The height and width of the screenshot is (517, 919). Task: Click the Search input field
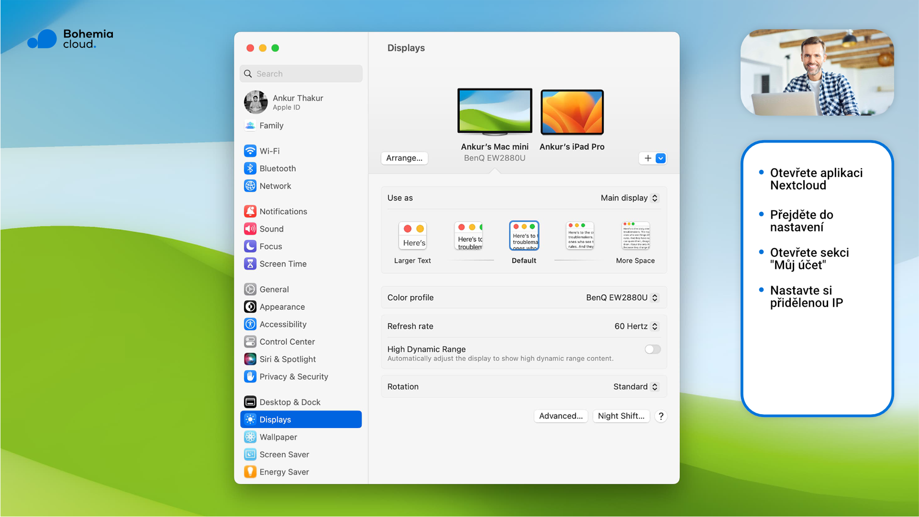(301, 74)
